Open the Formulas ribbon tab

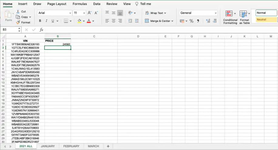tap(80, 4)
